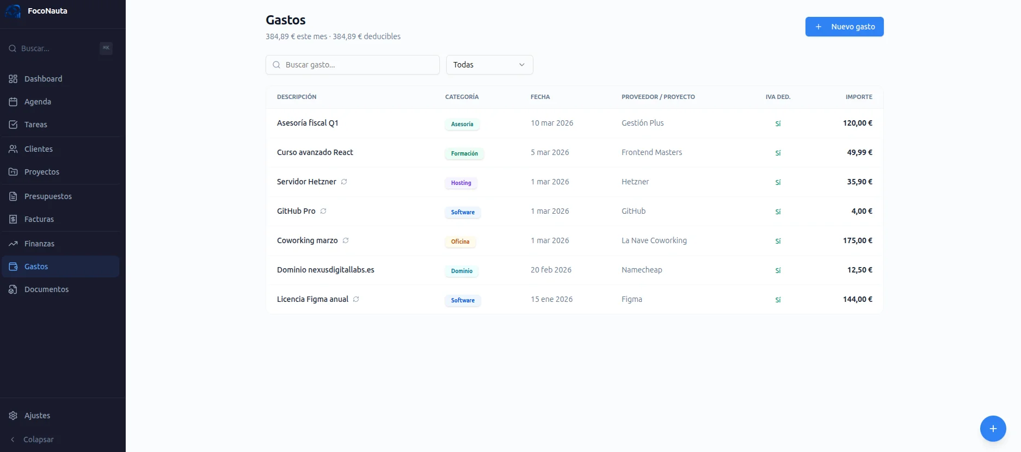Image resolution: width=1021 pixels, height=452 pixels.
Task: Click the recurring icon beside Servidor Hetzner
Action: click(344, 182)
